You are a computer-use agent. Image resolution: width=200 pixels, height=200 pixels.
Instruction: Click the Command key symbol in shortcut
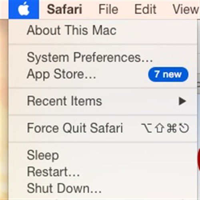tap(172, 128)
